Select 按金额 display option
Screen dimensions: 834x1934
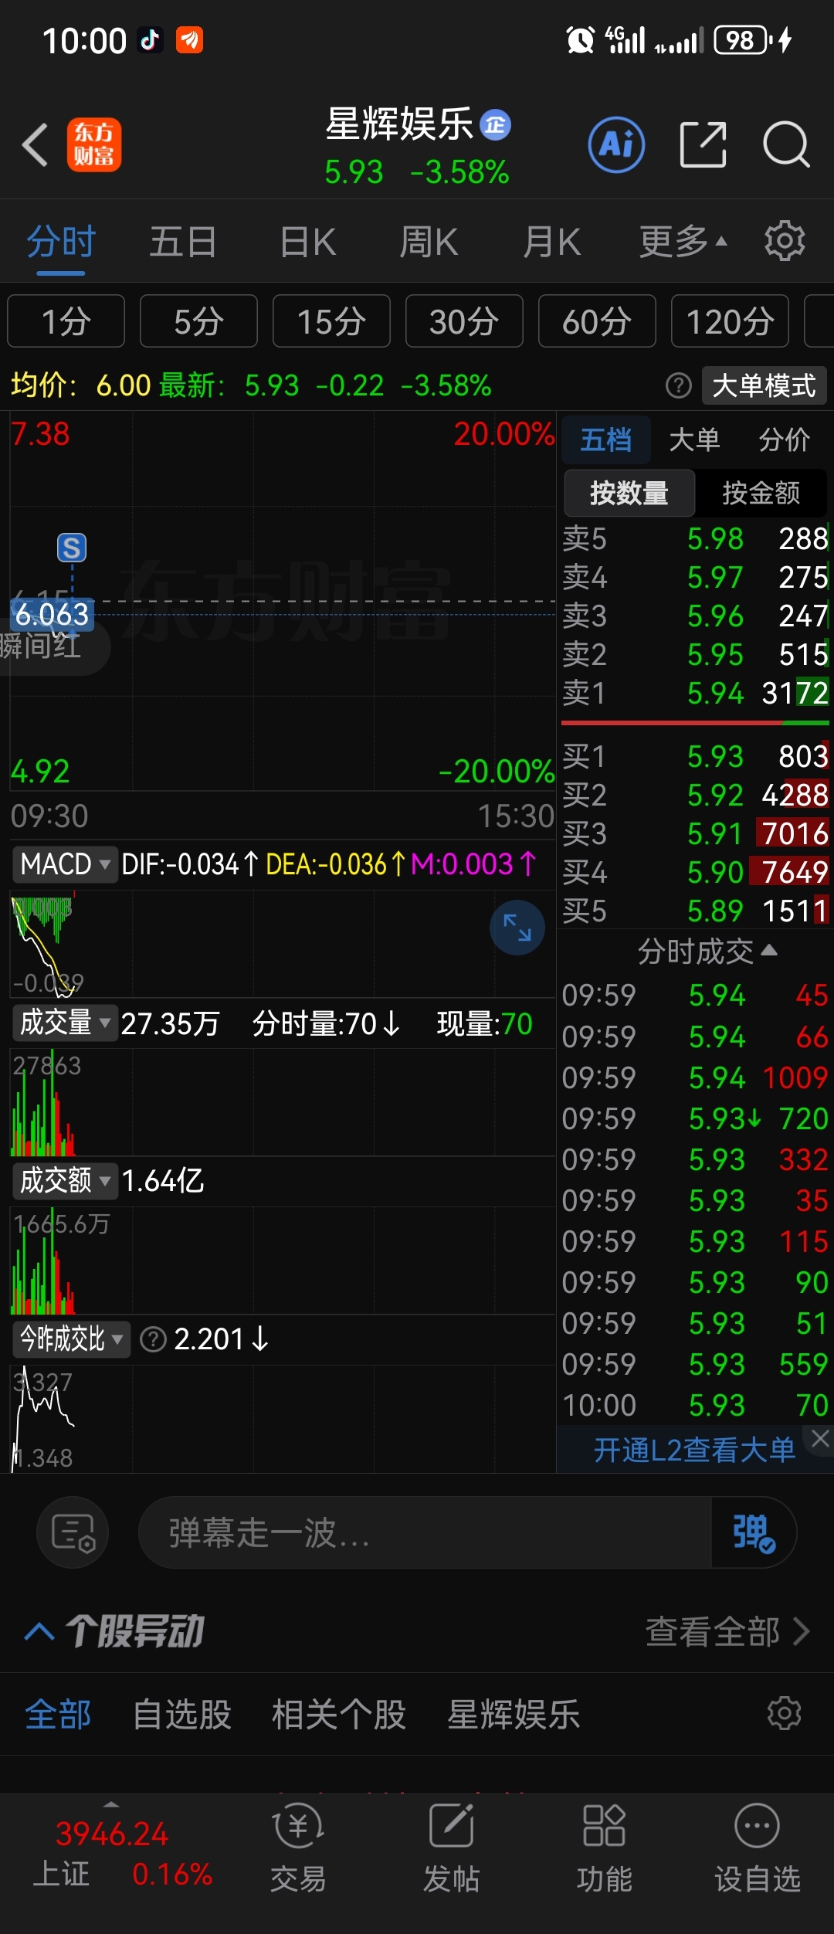pos(761,492)
